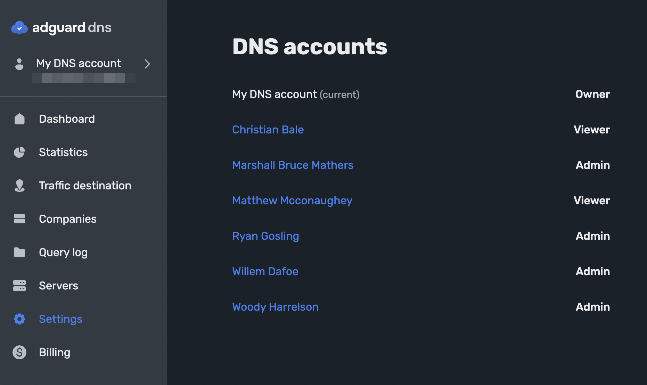Screen dimensions: 647x385
Task: Select the Matthew Mcconaughey account
Action: 292,200
